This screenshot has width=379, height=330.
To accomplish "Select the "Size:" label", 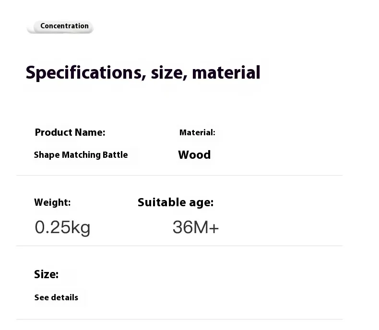I will (x=46, y=274).
